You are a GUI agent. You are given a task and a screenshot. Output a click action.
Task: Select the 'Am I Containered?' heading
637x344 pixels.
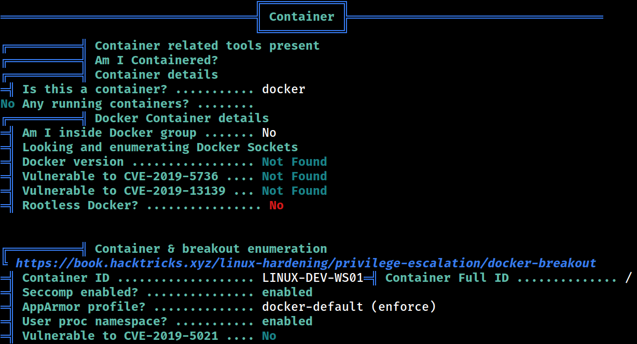[156, 60]
